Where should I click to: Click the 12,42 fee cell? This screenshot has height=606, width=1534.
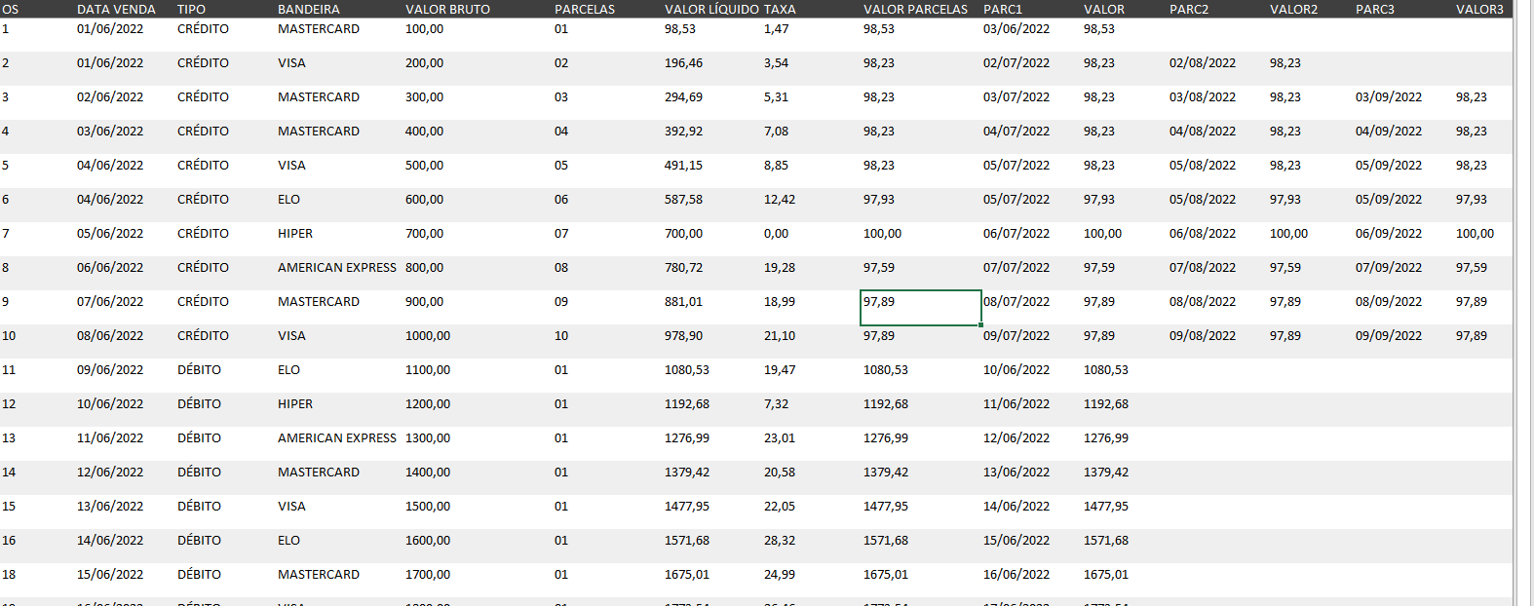(780, 200)
